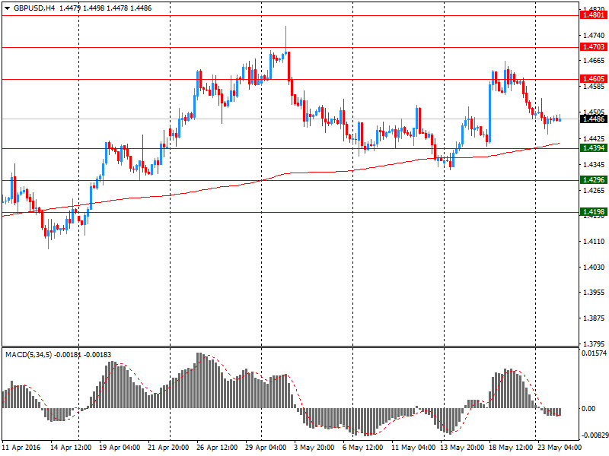This screenshot has width=609, height=456.
Task: Select the 1.4740 price scale value
Action: coord(594,35)
